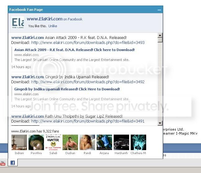This screenshot has width=201, height=173.
Task: Click www.elakiri.com caption under Gingedi headline
Action: point(26,94)
